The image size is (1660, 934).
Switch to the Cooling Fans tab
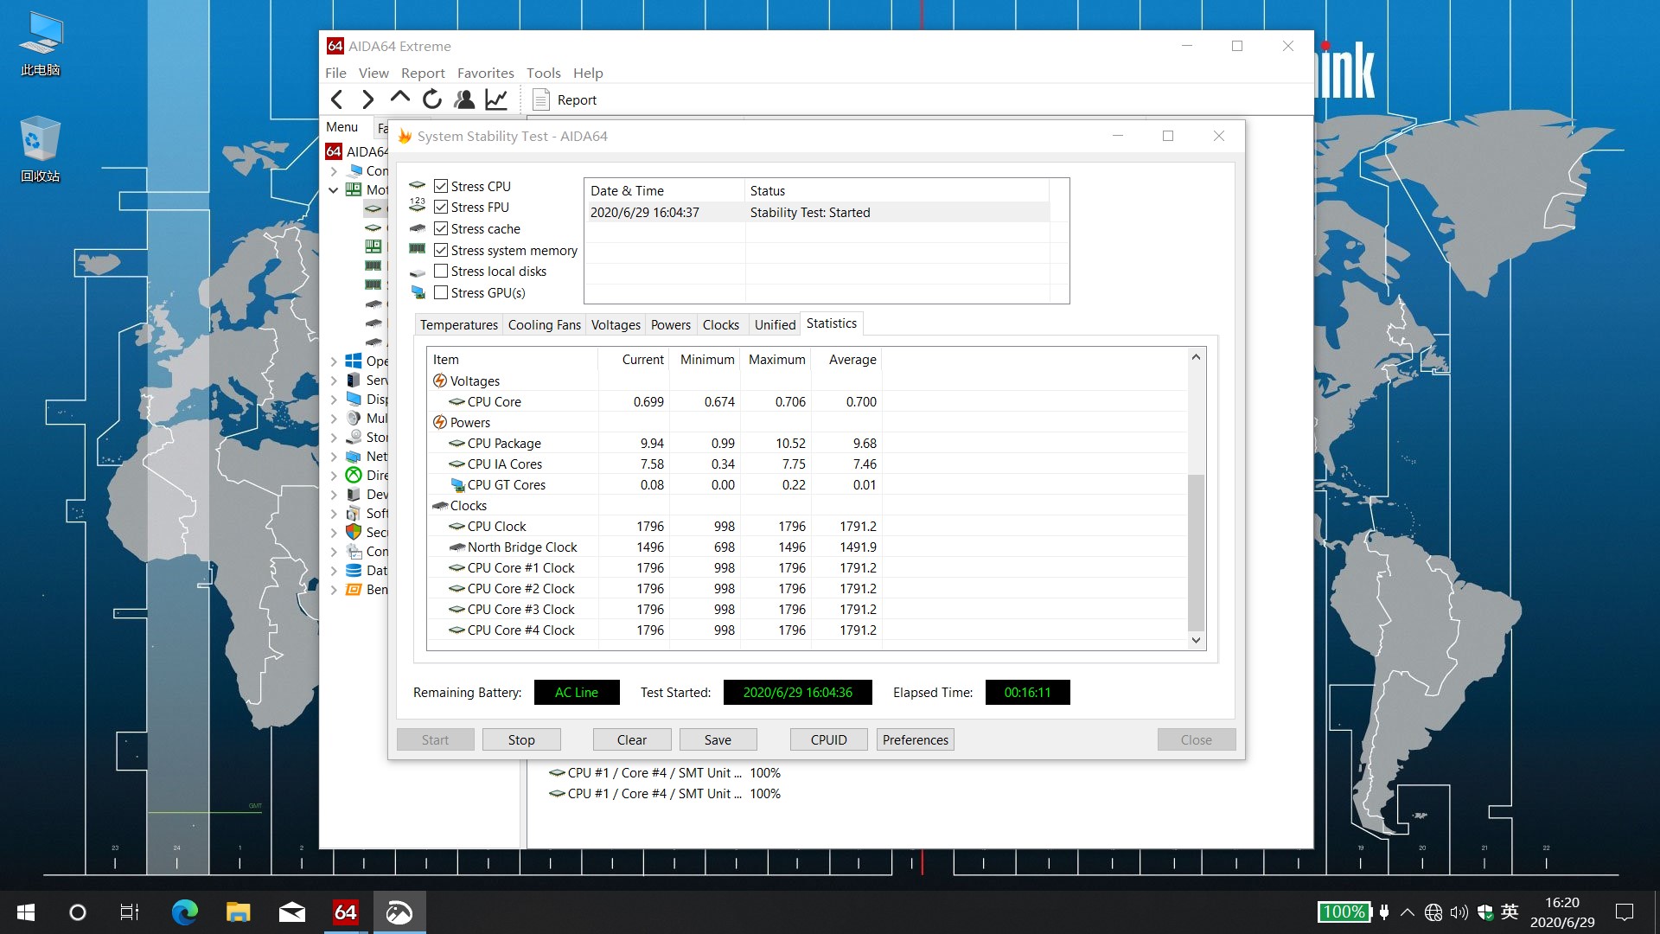[x=544, y=324]
